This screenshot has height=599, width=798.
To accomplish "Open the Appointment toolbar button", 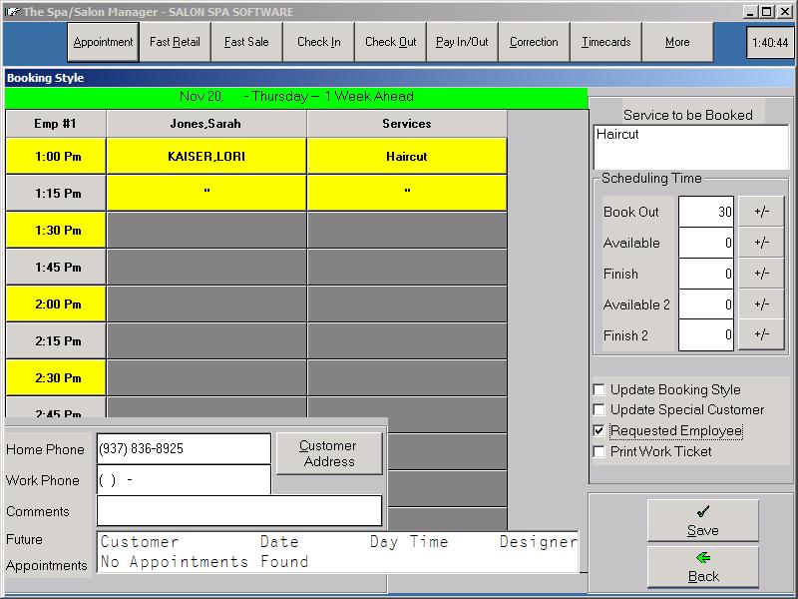I will [x=103, y=43].
